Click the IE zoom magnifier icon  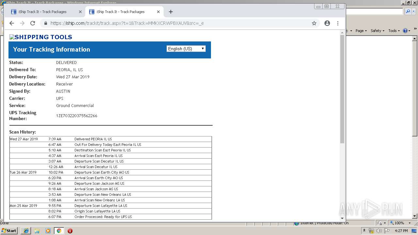391,223
